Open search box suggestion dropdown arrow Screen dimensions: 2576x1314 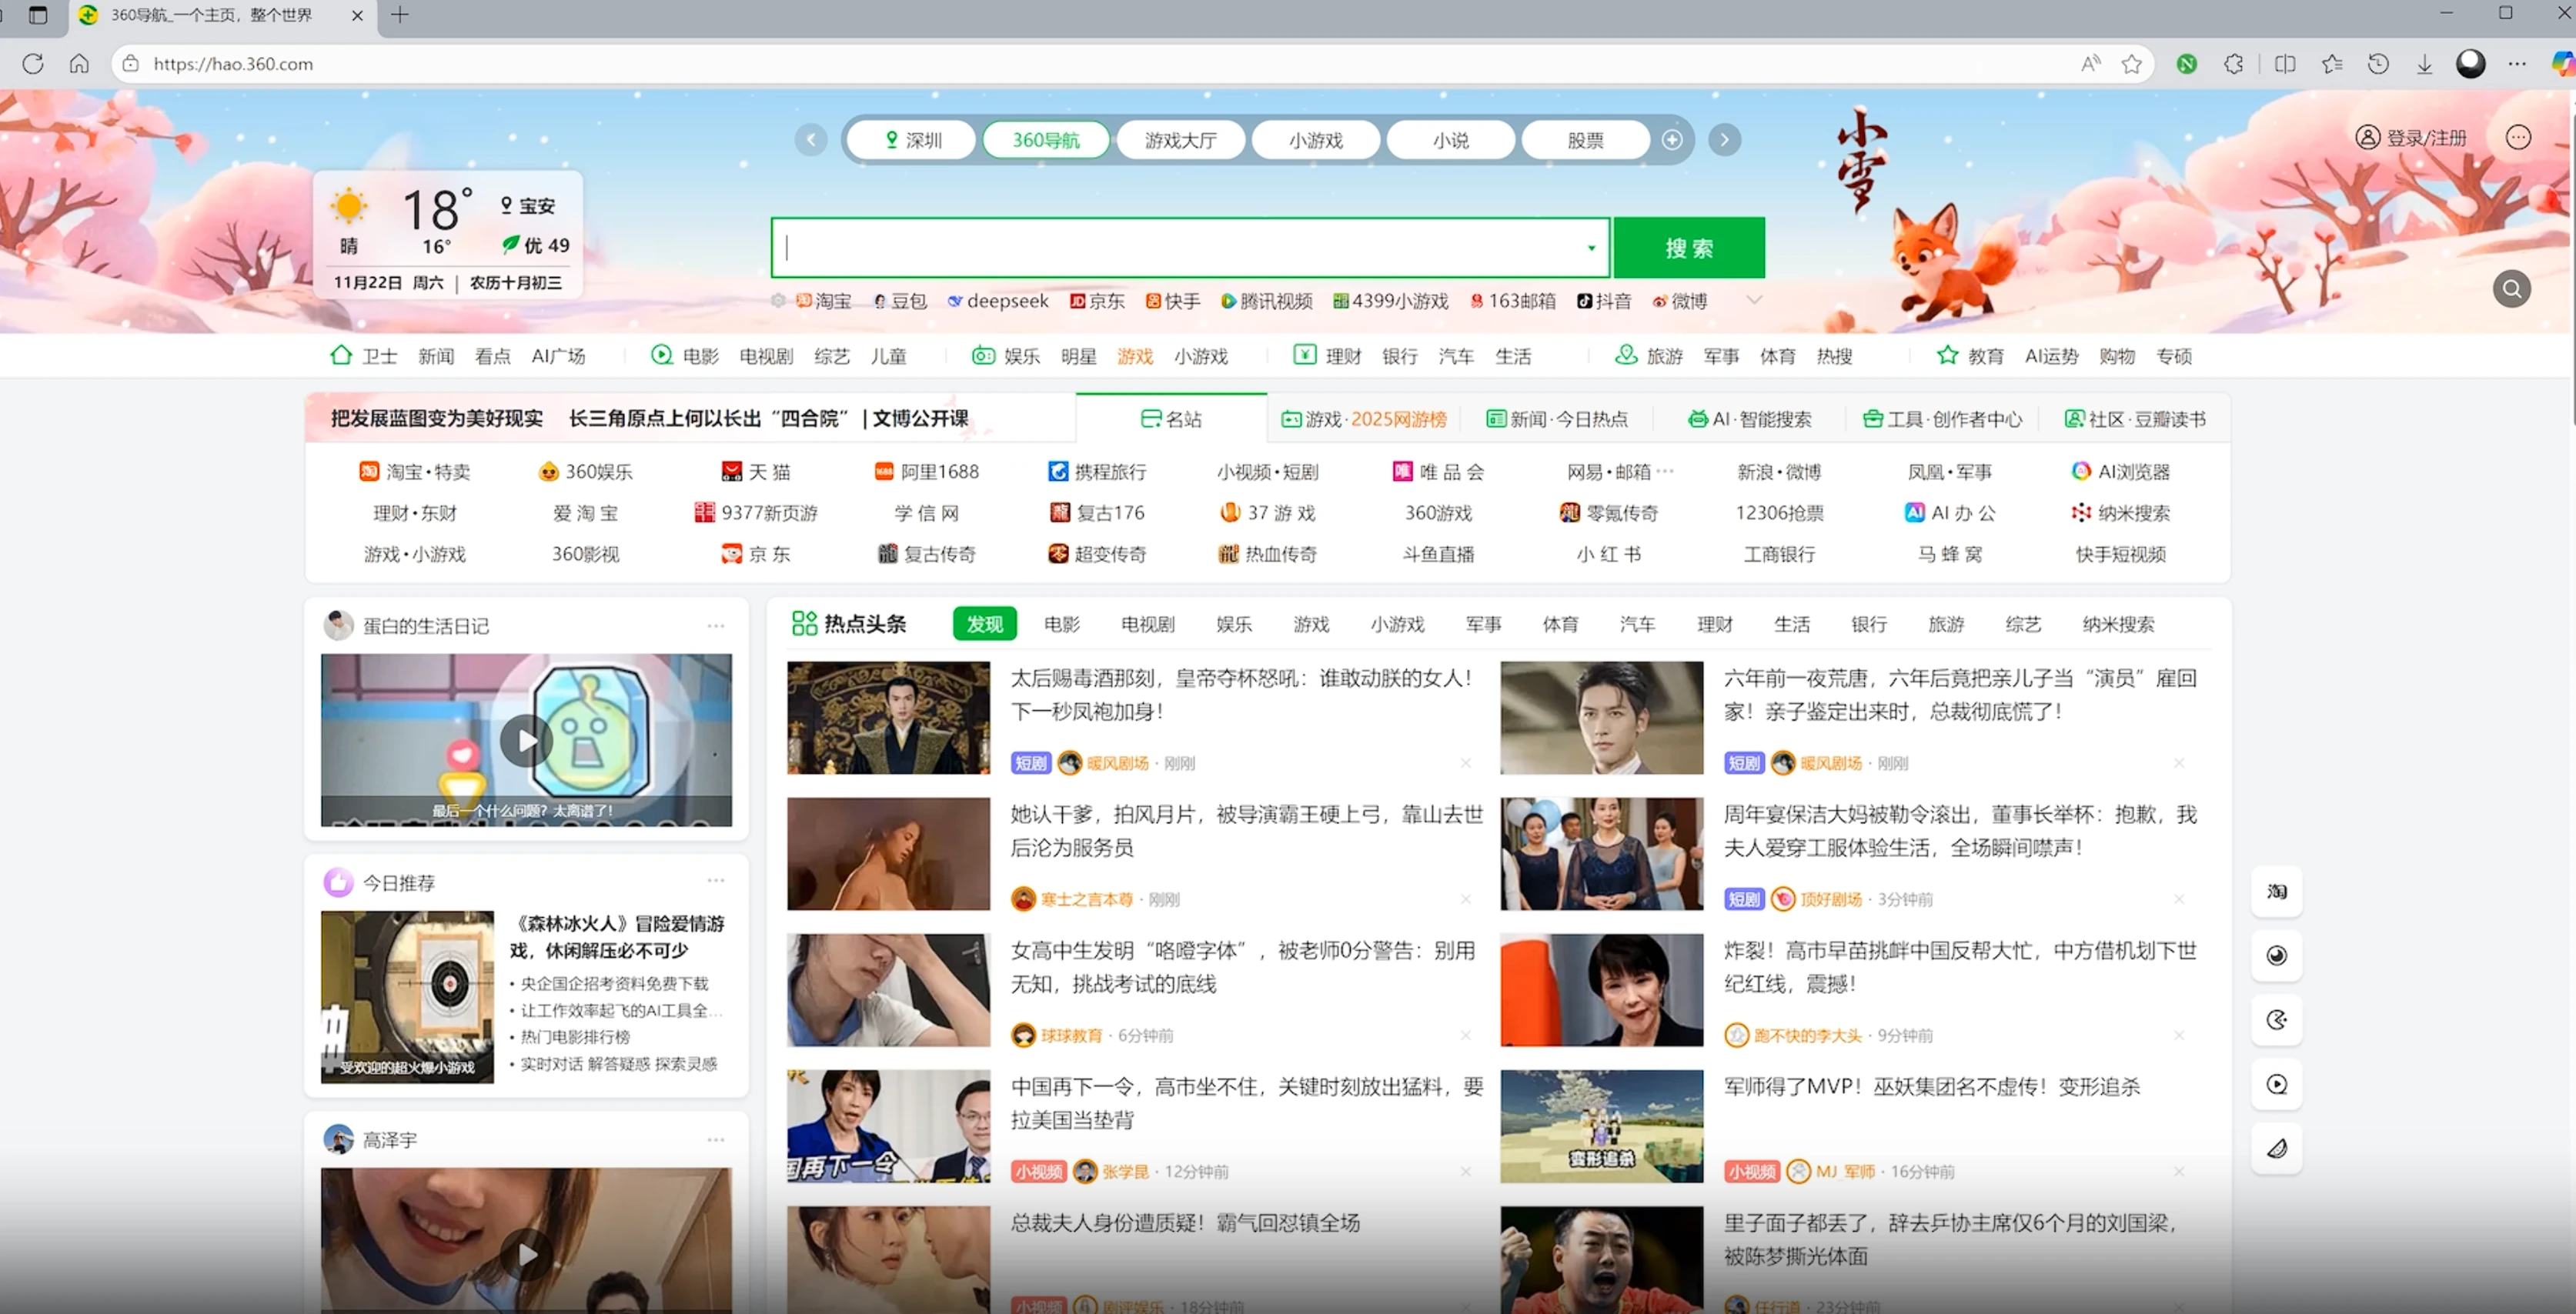[x=1590, y=248]
